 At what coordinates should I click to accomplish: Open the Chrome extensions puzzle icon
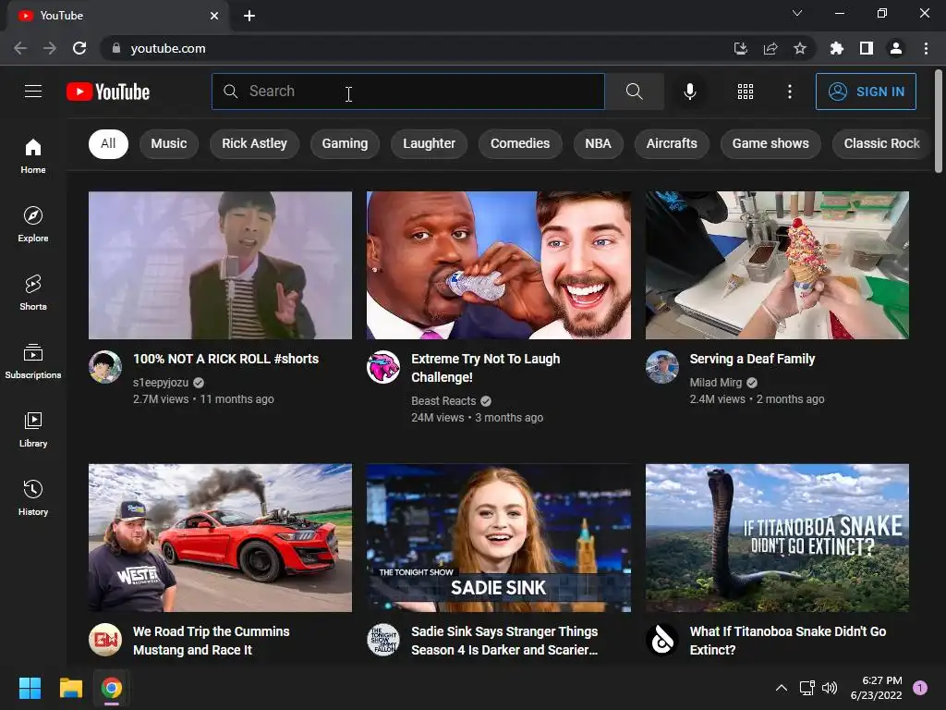tap(836, 48)
